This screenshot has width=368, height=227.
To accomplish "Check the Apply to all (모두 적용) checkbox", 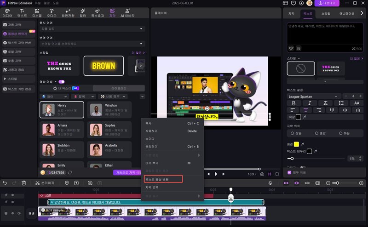I will tap(289, 172).
